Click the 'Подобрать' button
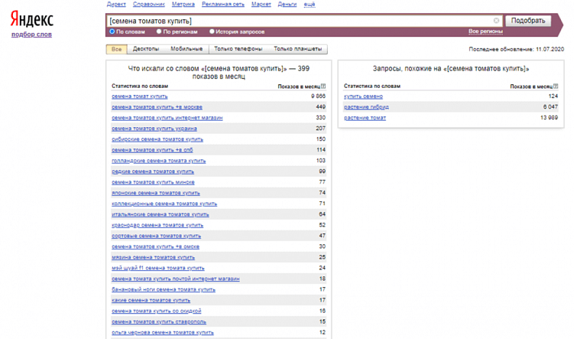574x339 pixels. [x=528, y=21]
